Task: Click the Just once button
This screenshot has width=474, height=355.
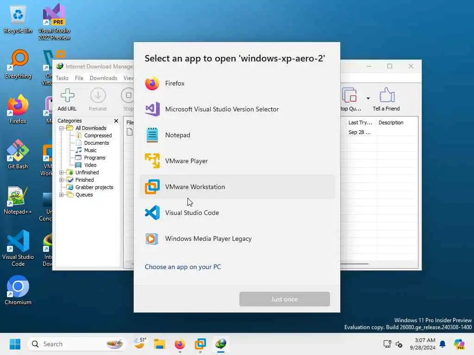Action: (285, 299)
